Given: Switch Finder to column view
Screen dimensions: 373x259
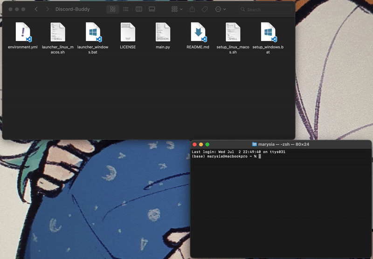Looking at the screenshot, I should (139, 9).
